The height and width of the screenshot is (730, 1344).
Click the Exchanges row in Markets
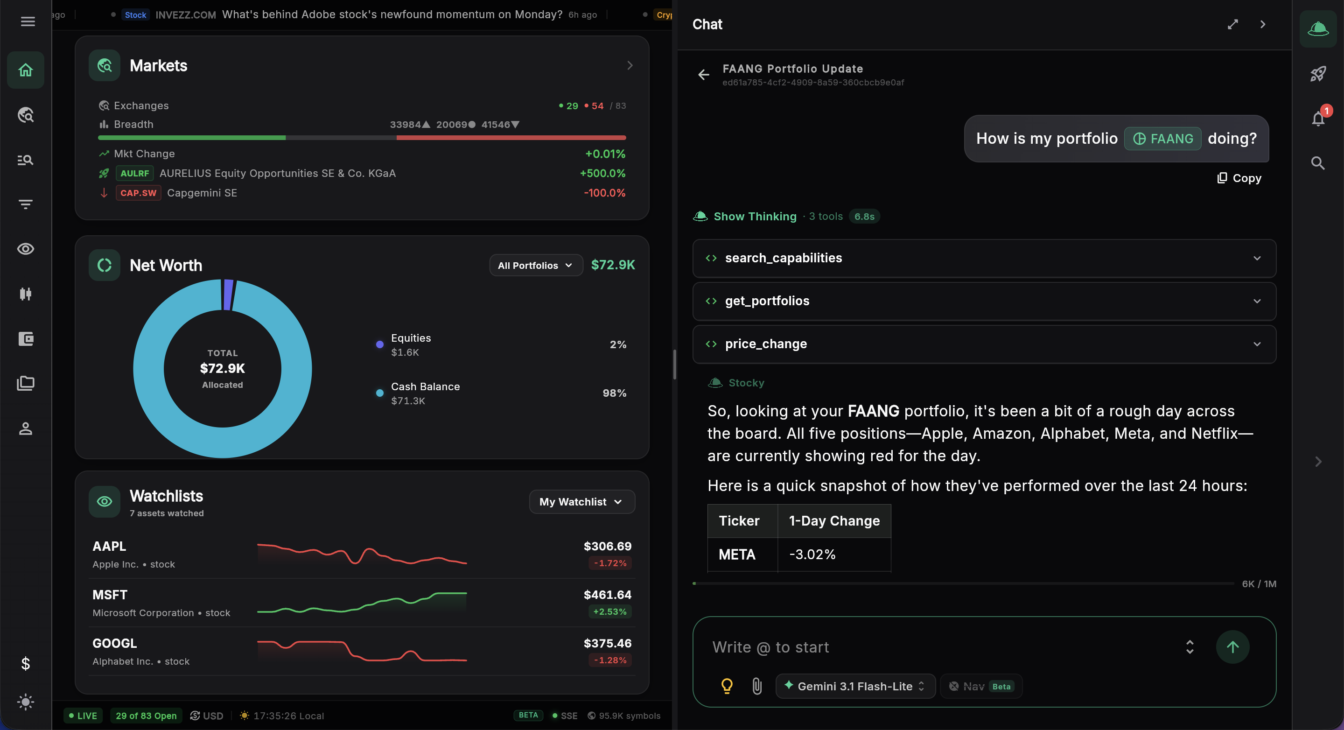coord(362,105)
